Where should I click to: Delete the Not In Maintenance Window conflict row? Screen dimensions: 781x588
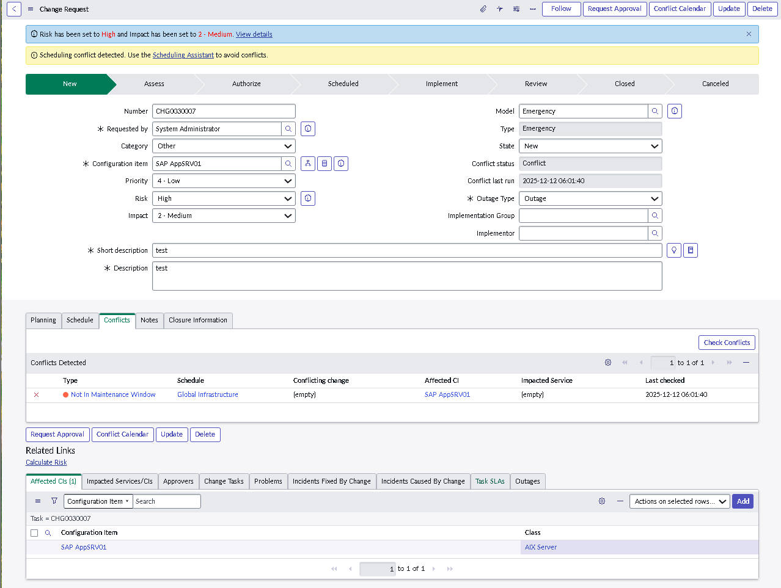(x=36, y=395)
